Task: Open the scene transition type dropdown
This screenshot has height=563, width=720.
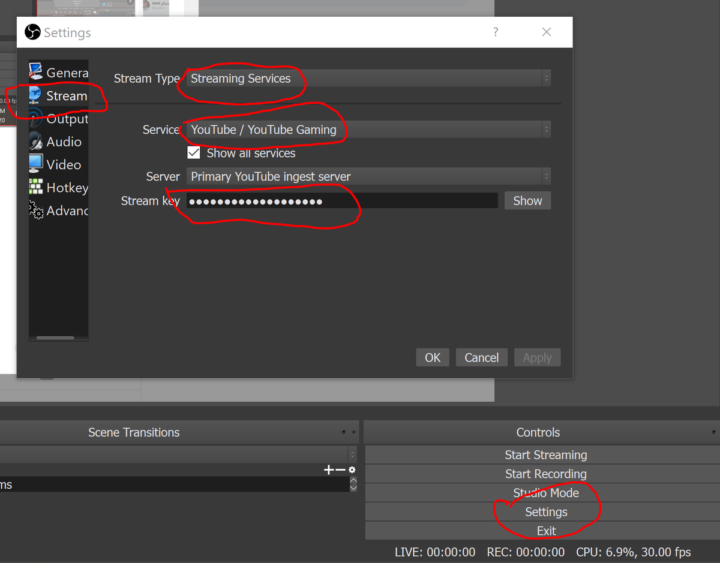Action: coord(178,454)
